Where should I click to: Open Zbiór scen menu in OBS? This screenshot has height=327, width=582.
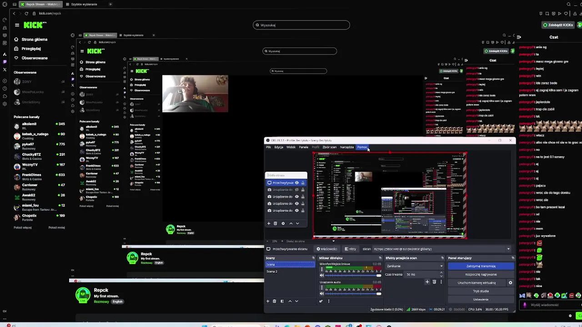330,147
